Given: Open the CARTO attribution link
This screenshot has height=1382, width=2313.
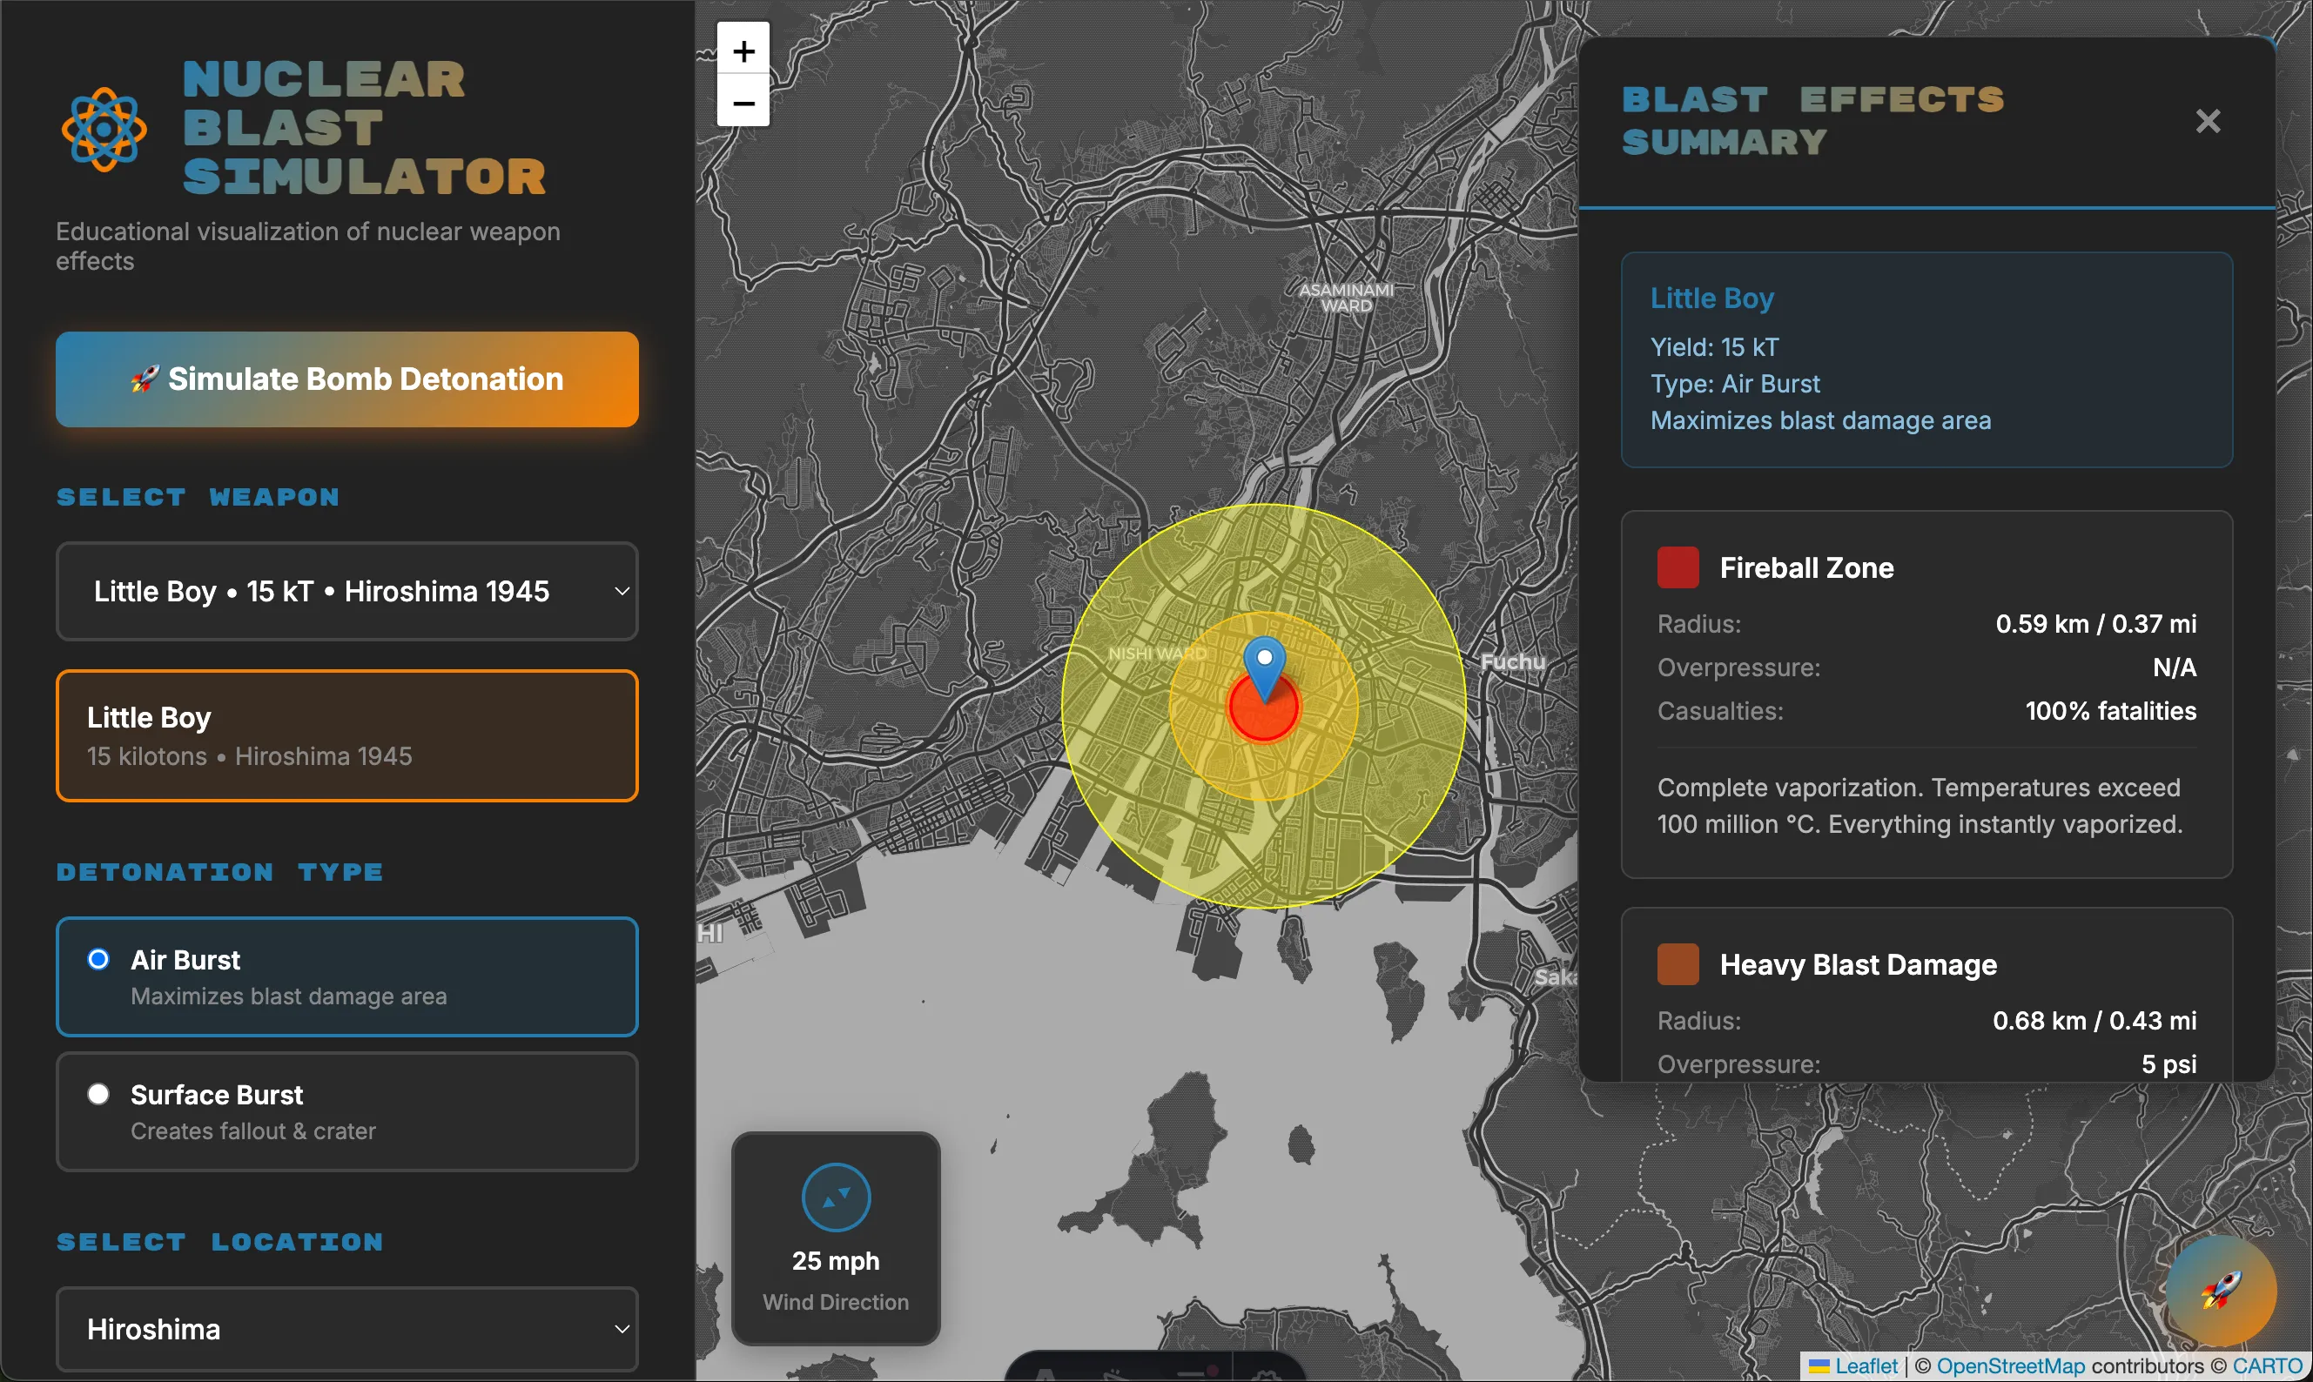Looking at the screenshot, I should pyautogui.click(x=2268, y=1366).
